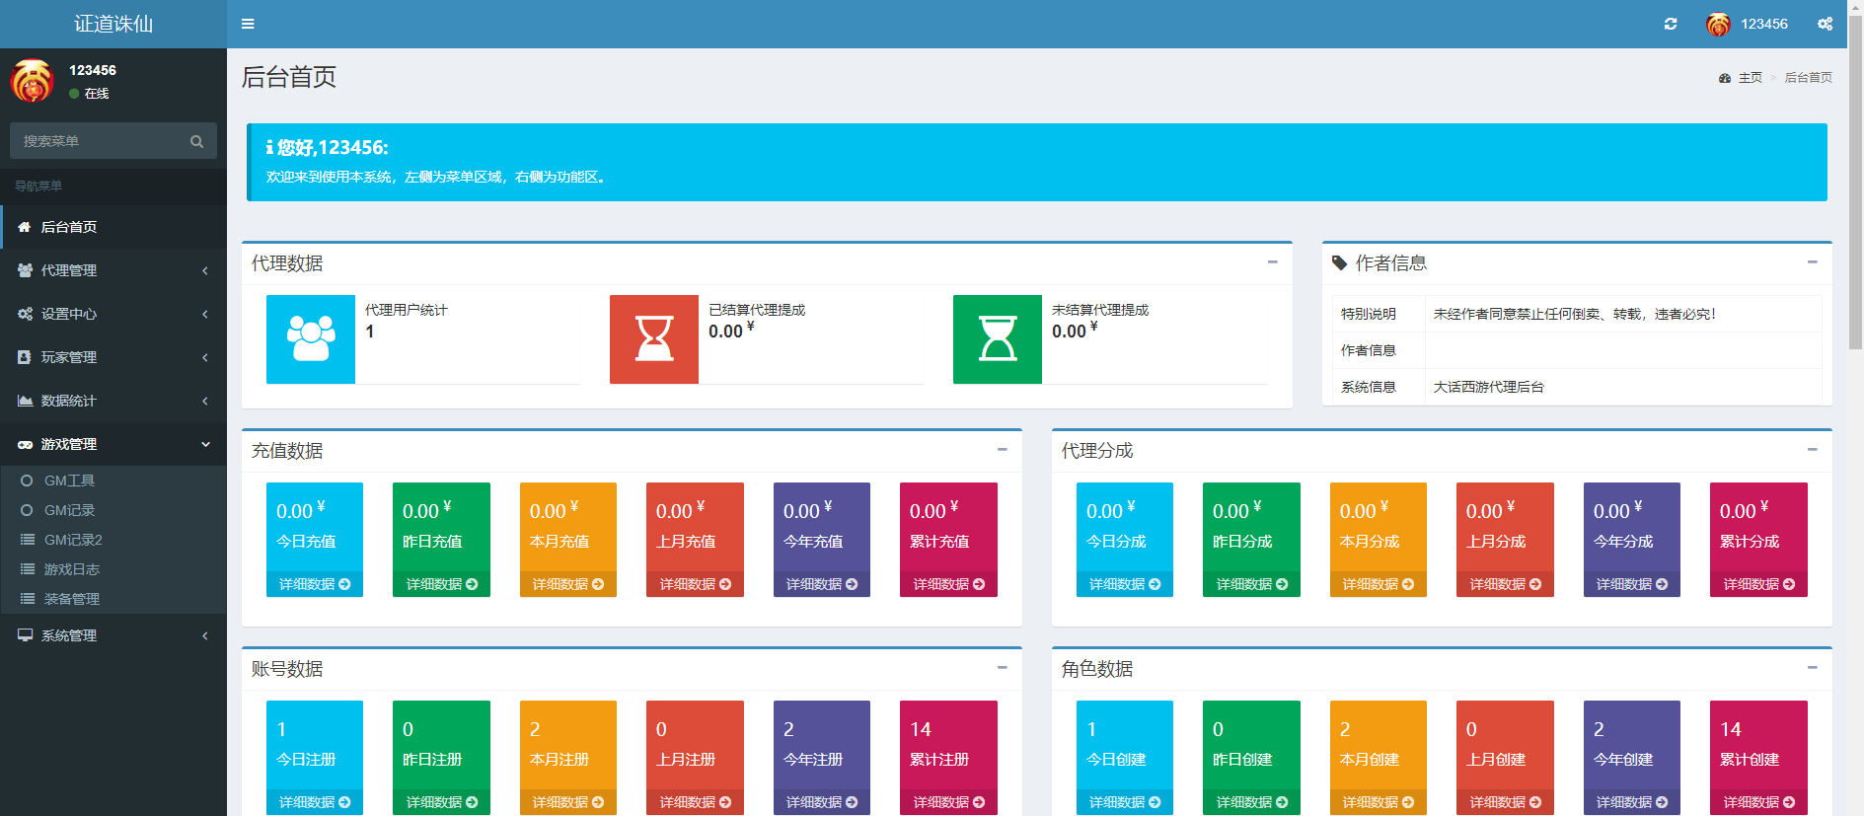
Task: Click the purple 今年注册 tile
Action: (821, 745)
